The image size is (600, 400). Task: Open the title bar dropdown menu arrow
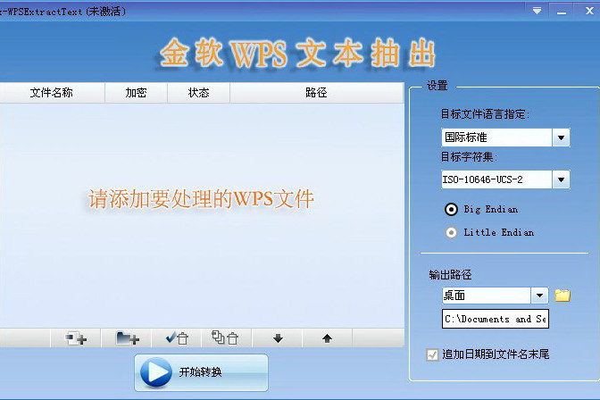coord(537,11)
